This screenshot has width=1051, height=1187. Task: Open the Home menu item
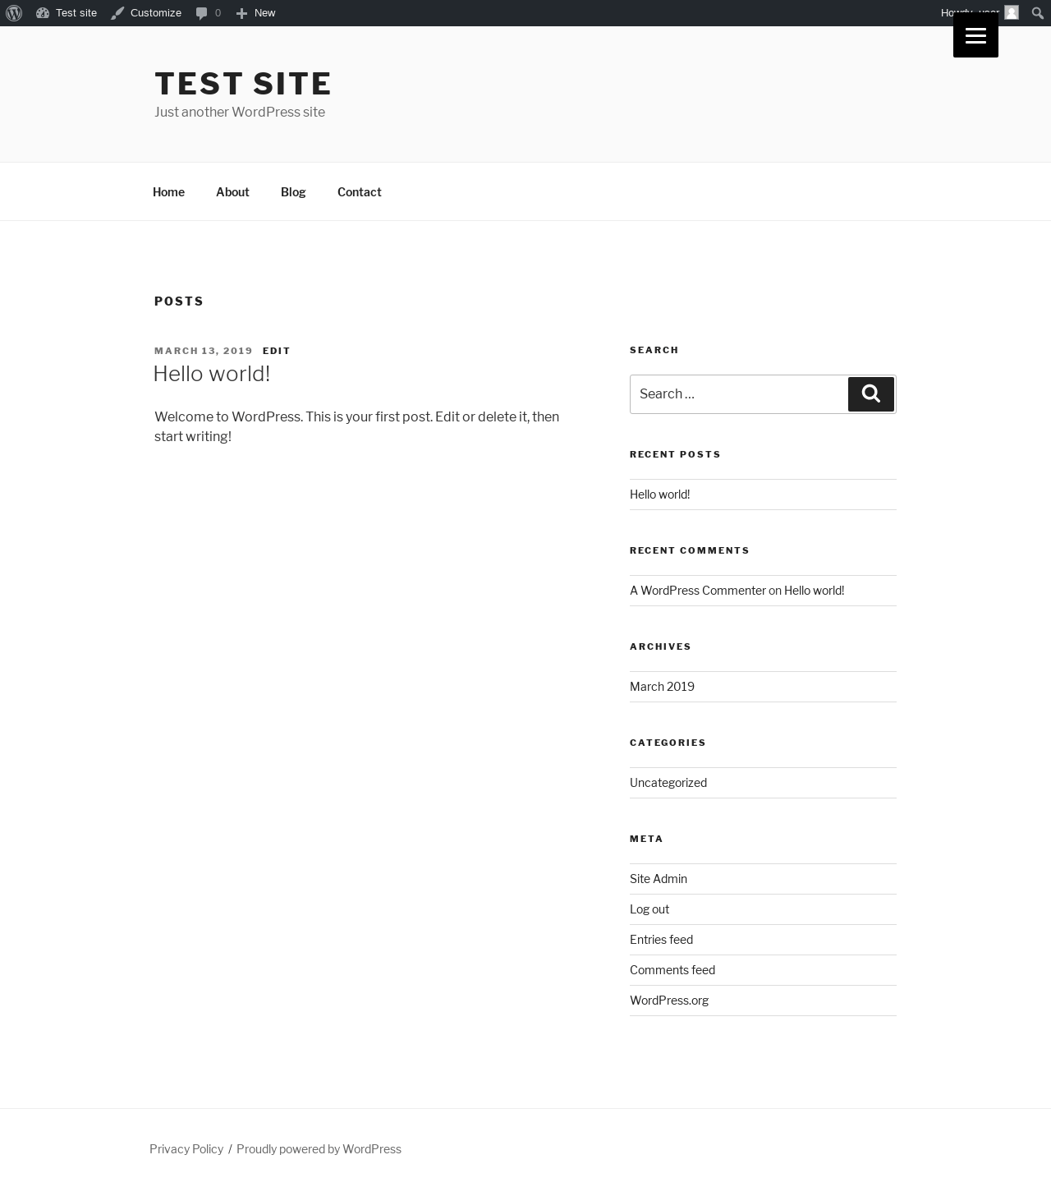168,191
